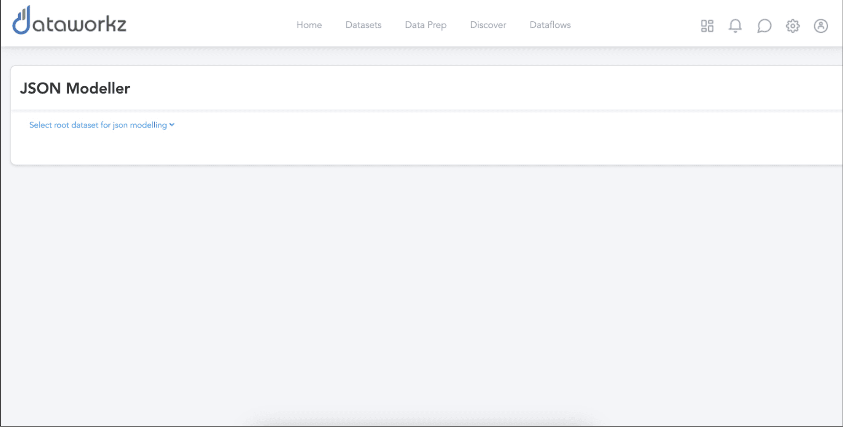Click the Dataworkz logo icon

click(22, 21)
